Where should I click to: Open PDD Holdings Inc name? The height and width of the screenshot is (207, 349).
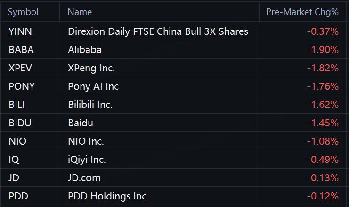point(107,196)
